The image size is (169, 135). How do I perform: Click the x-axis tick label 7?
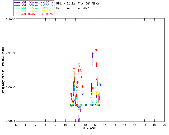coord(36,125)
